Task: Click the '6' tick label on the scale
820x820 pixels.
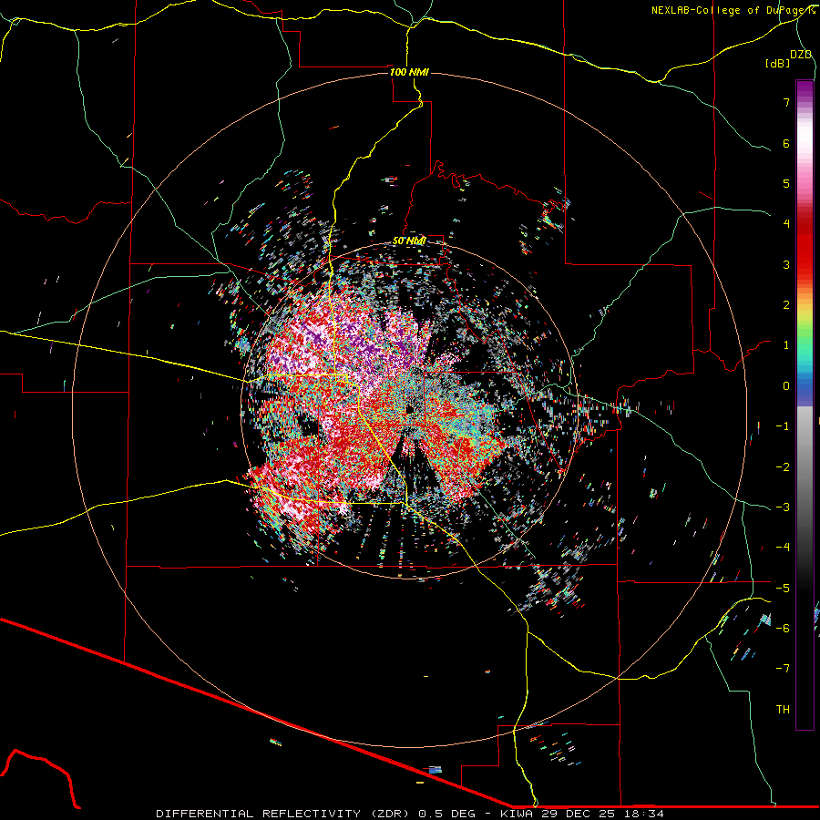Action: click(786, 143)
